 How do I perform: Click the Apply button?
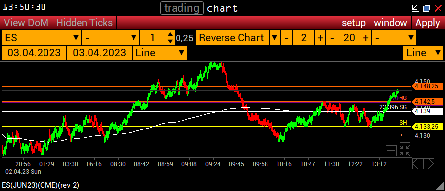(428, 23)
